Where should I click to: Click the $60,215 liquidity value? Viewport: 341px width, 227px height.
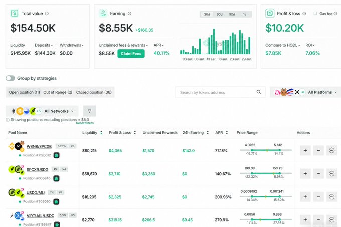pyautogui.click(x=89, y=150)
